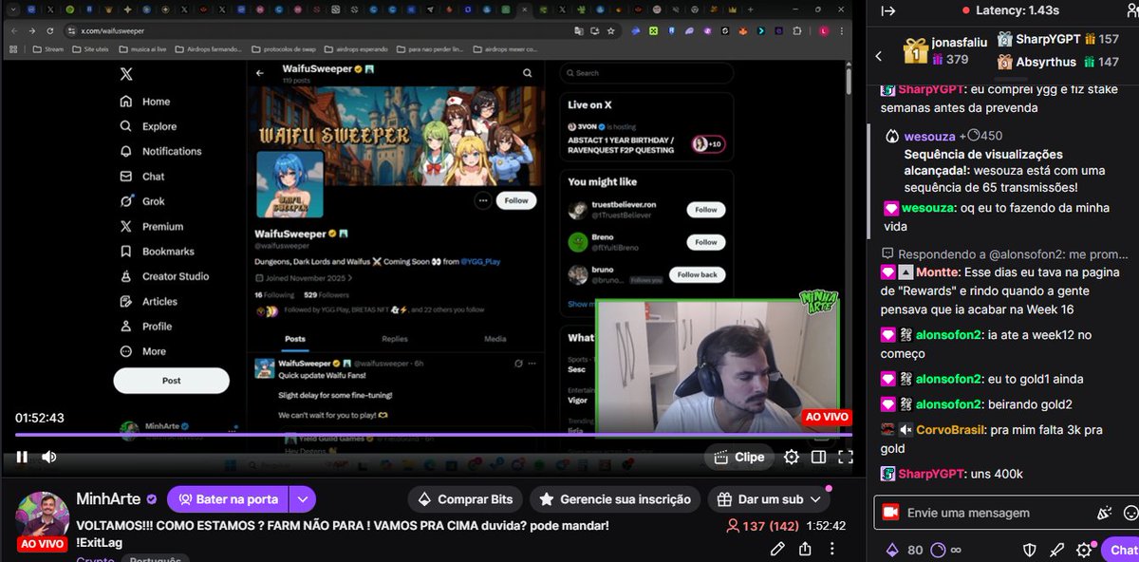Select the Posts tab on profile
This screenshot has height=562, width=1139.
(x=295, y=339)
